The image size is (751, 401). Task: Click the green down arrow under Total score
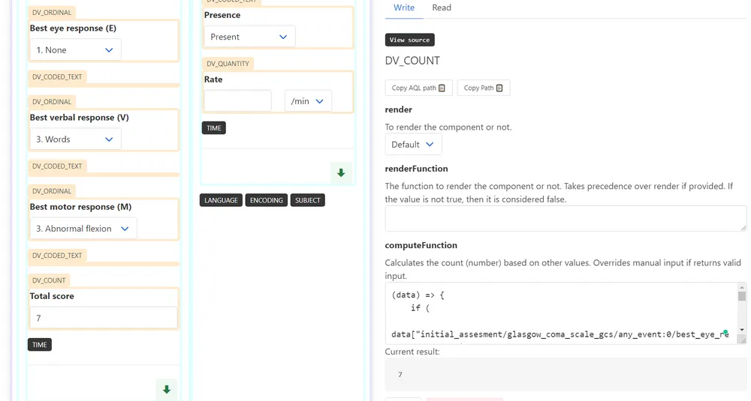(167, 390)
